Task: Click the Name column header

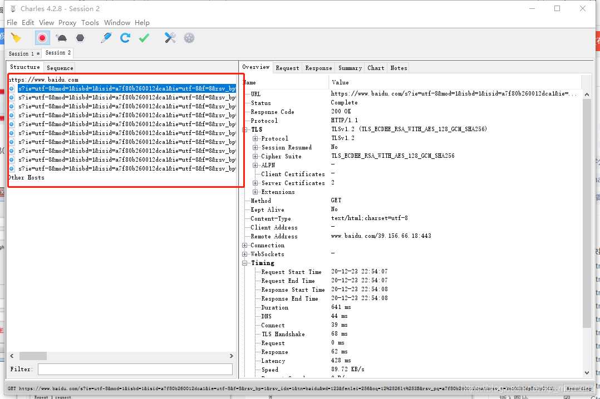Action: pyautogui.click(x=285, y=82)
